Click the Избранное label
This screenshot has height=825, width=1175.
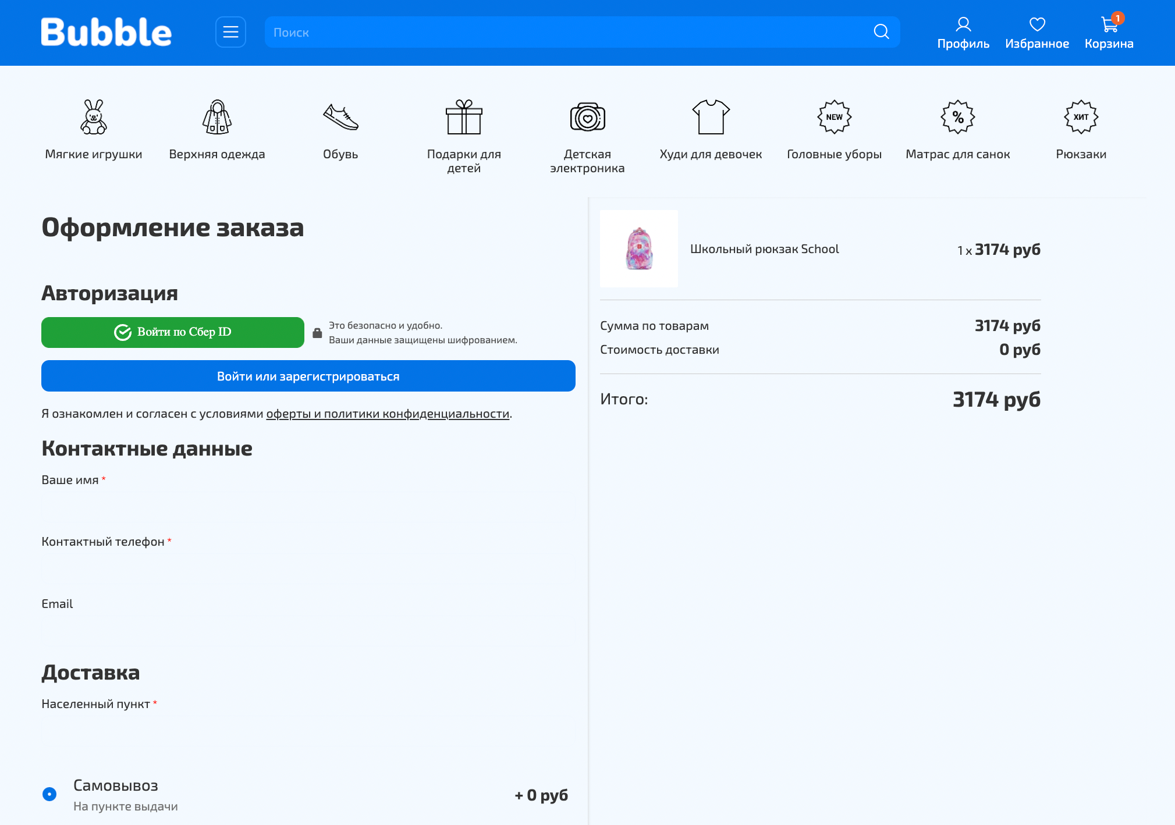(1037, 44)
